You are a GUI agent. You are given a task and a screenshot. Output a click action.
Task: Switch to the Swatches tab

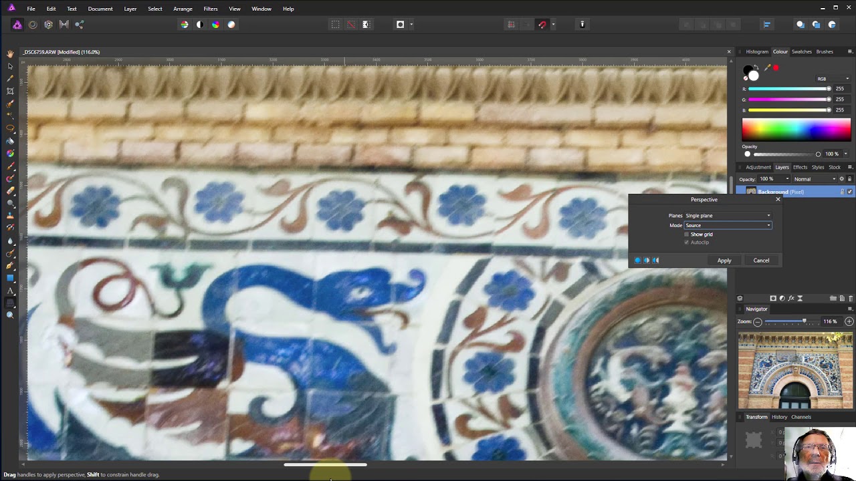(x=801, y=51)
